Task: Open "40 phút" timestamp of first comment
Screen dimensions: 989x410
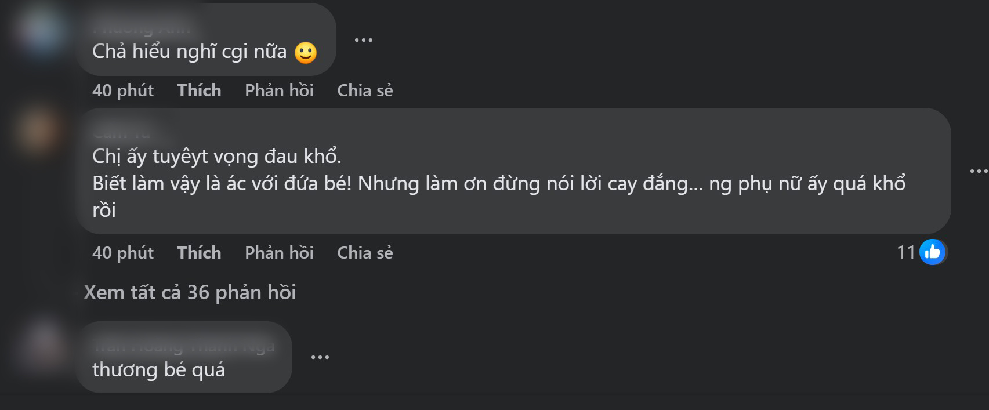Action: click(x=123, y=90)
